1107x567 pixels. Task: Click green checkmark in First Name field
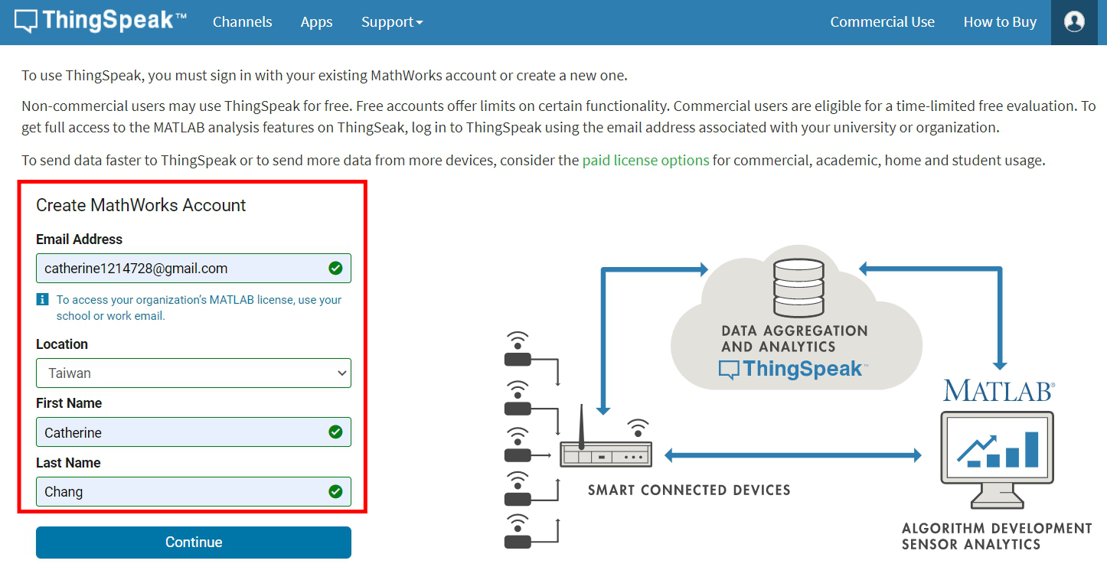(x=335, y=432)
